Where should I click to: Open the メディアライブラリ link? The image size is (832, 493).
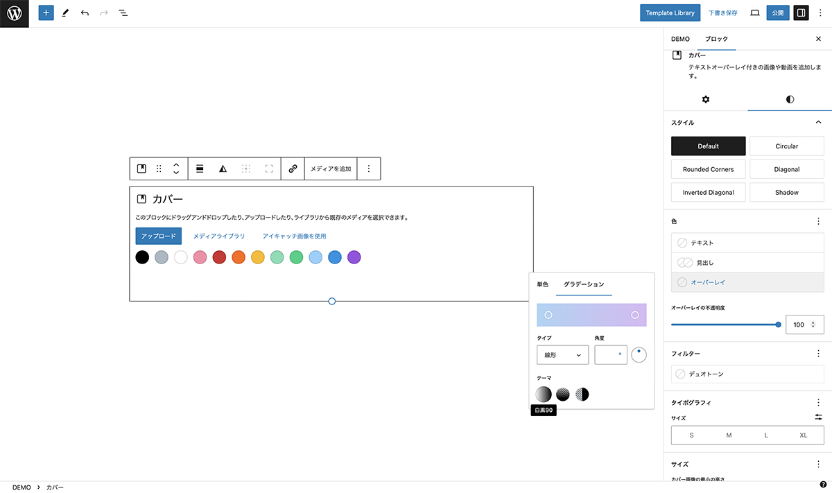(219, 236)
